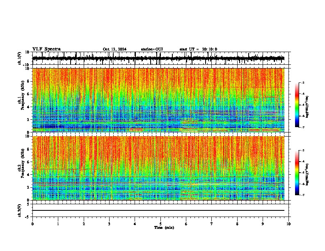Click the time axis tick label "0"
This screenshot has width=325, height=251.
32,224
